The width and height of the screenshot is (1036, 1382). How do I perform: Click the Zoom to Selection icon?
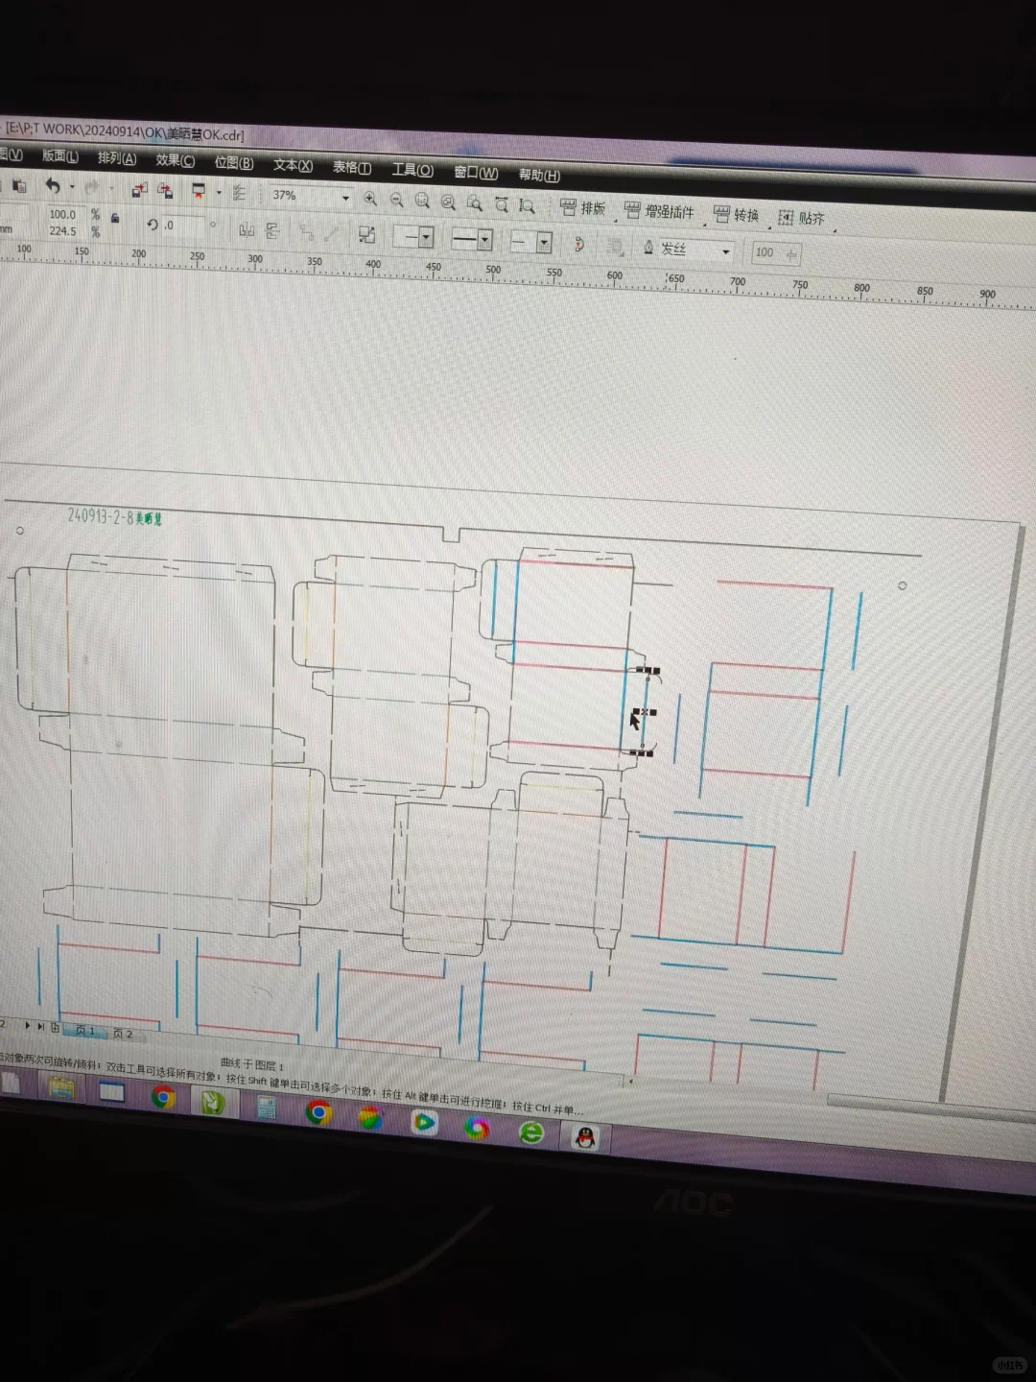[x=422, y=201]
